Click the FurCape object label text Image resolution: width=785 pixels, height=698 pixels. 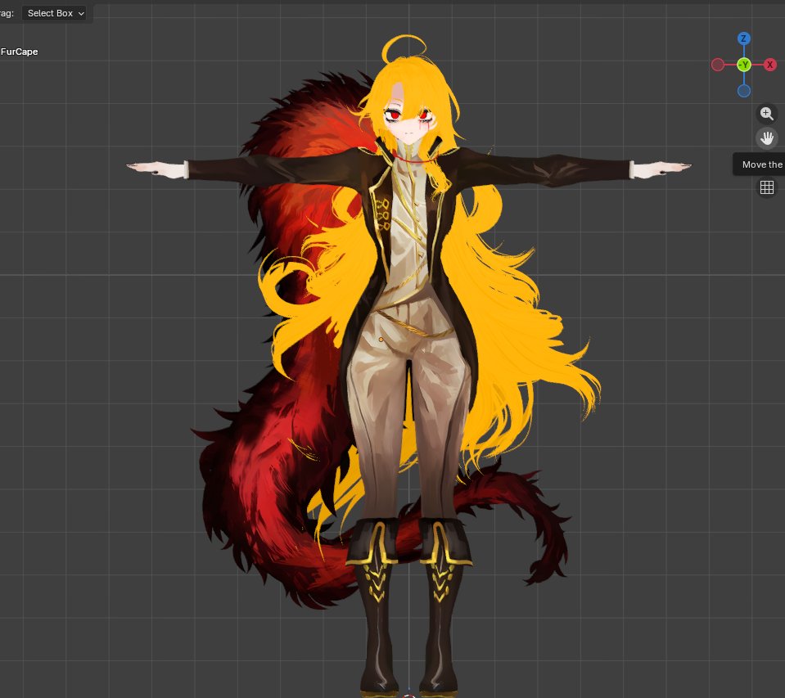pos(19,52)
